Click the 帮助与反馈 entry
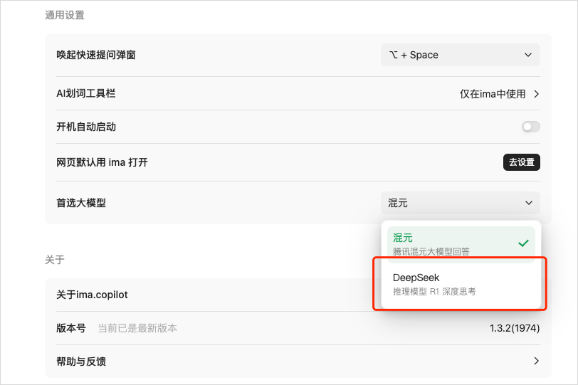 (81, 362)
